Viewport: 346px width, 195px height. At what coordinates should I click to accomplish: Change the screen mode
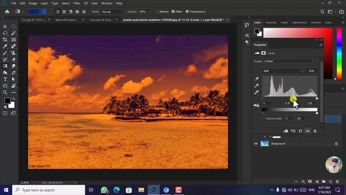coord(14,113)
